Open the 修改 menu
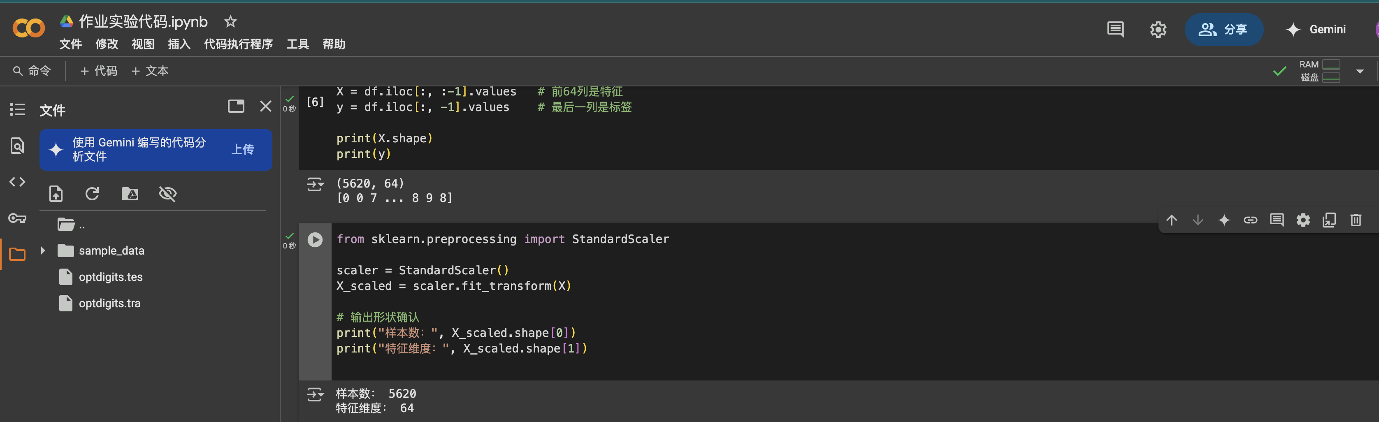Viewport: 1379px width, 422px height. [x=107, y=44]
